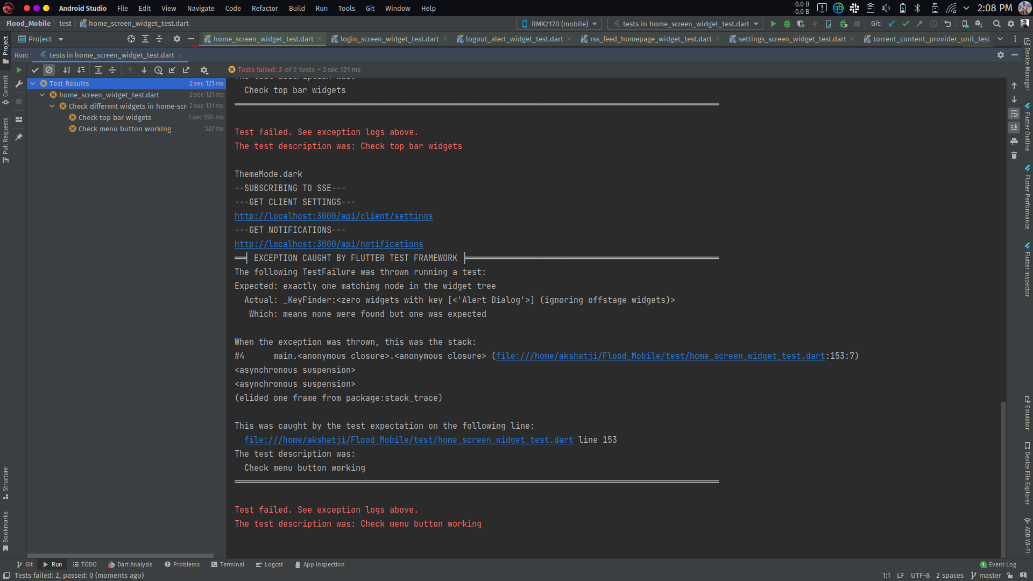The height and width of the screenshot is (581, 1033).
Task: Collapse 'Check different widgets in home-screen' group
Action: pyautogui.click(x=52, y=106)
